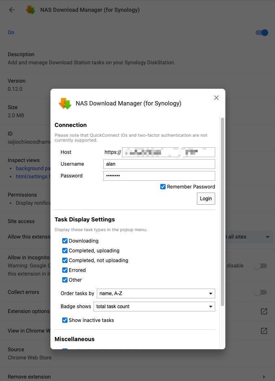Click the extension logo in page header
275x381 pixels.
(31, 10)
